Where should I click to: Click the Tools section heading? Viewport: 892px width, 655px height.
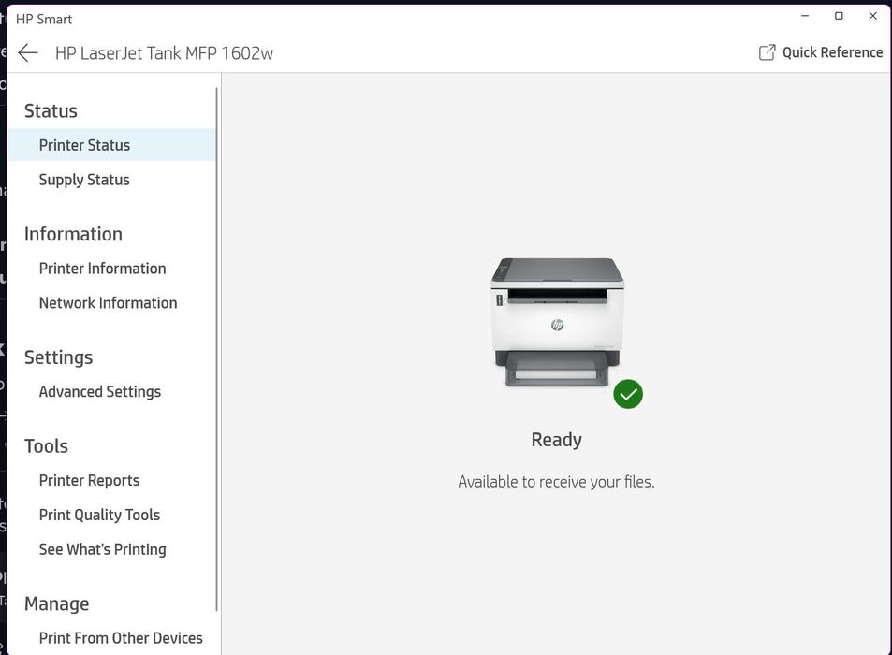tap(46, 446)
